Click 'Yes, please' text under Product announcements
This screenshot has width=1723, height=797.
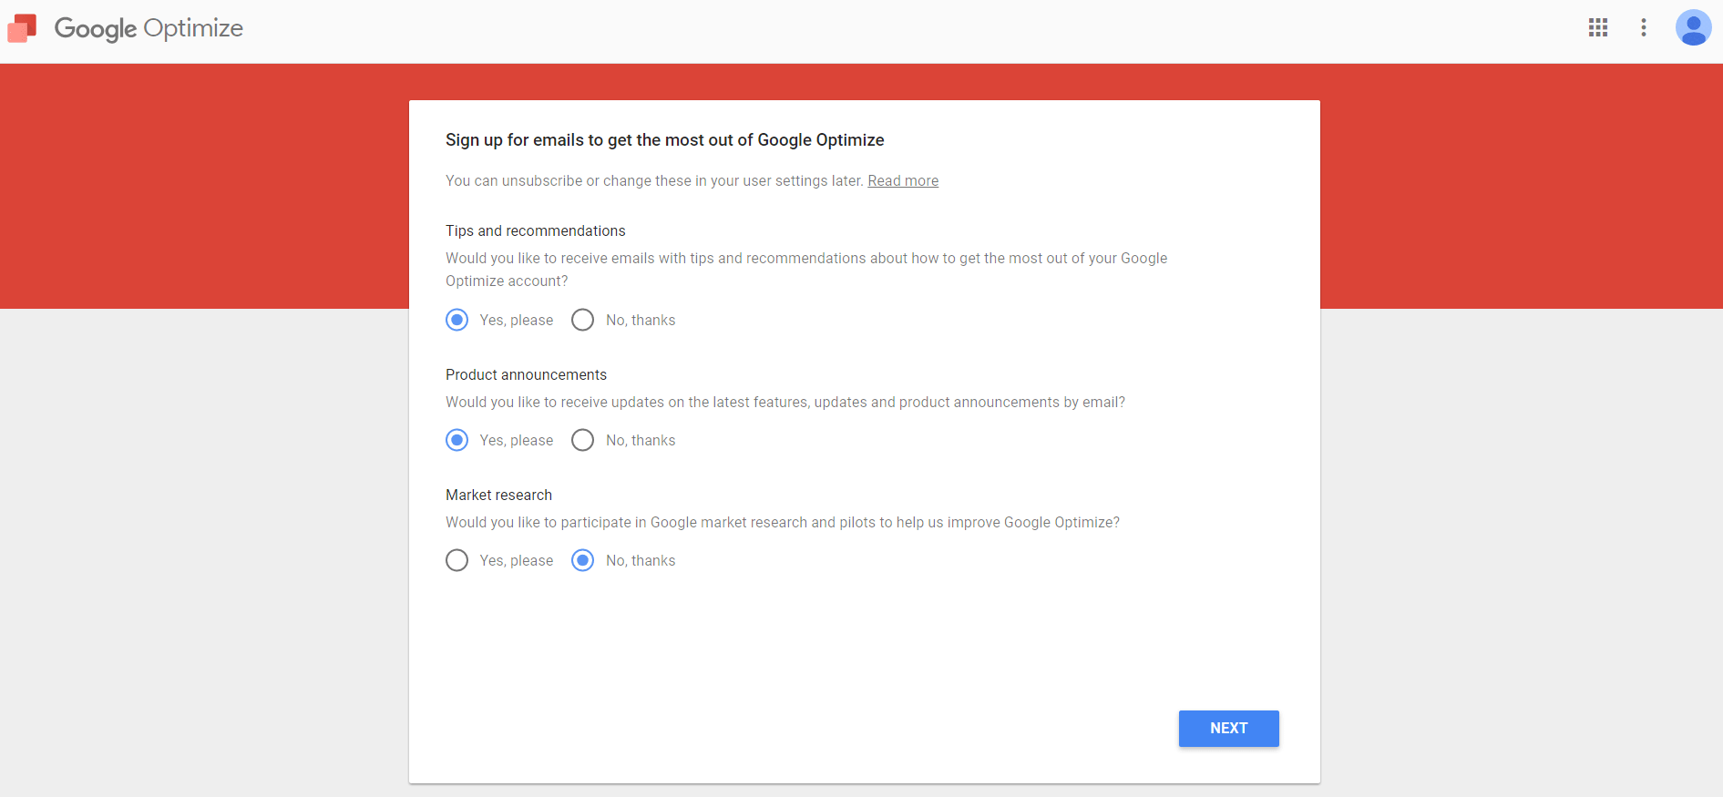(x=516, y=440)
